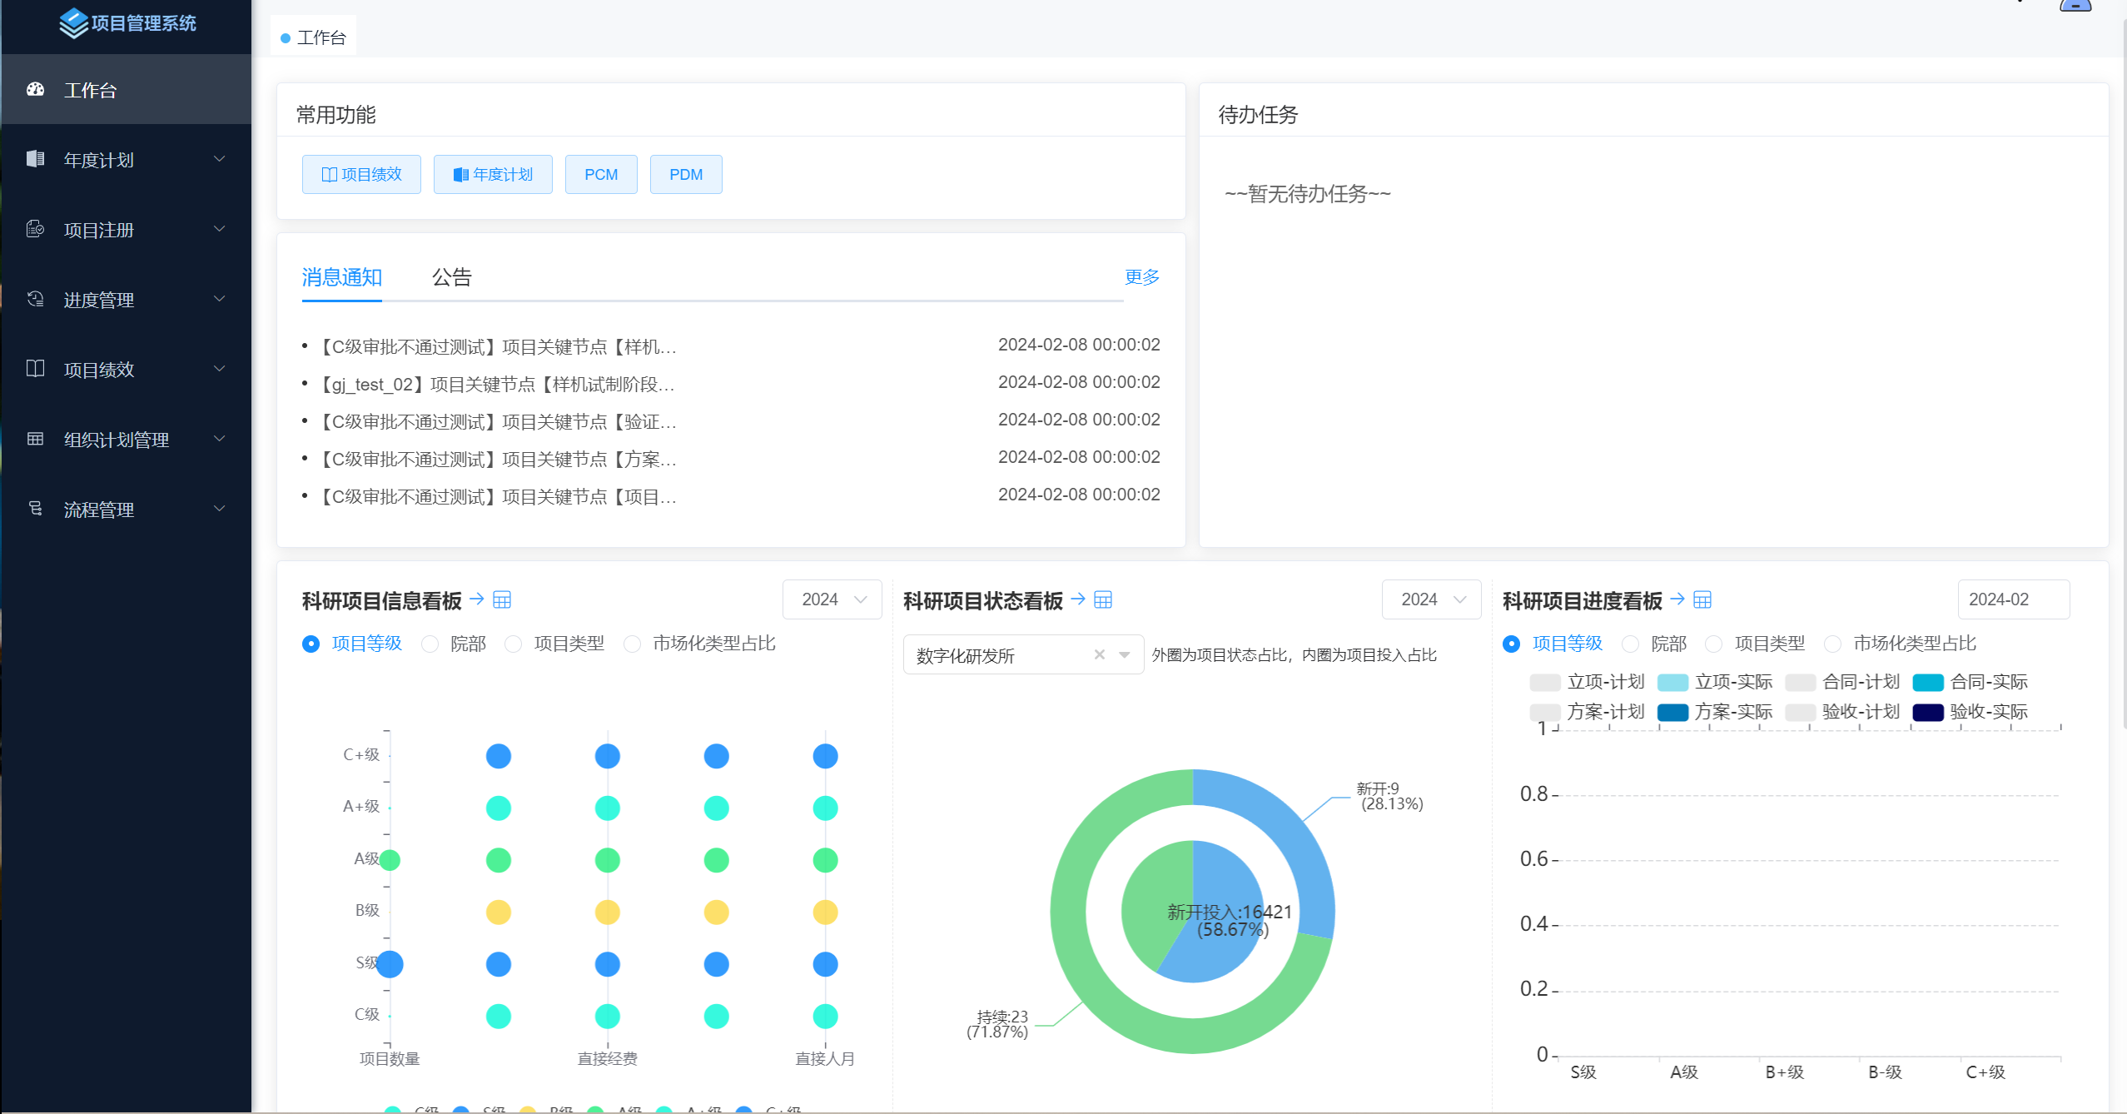This screenshot has height=1114, width=2127.
Task: Expand the 组织计划管理 sidebar menu chevron
Action: (x=220, y=439)
